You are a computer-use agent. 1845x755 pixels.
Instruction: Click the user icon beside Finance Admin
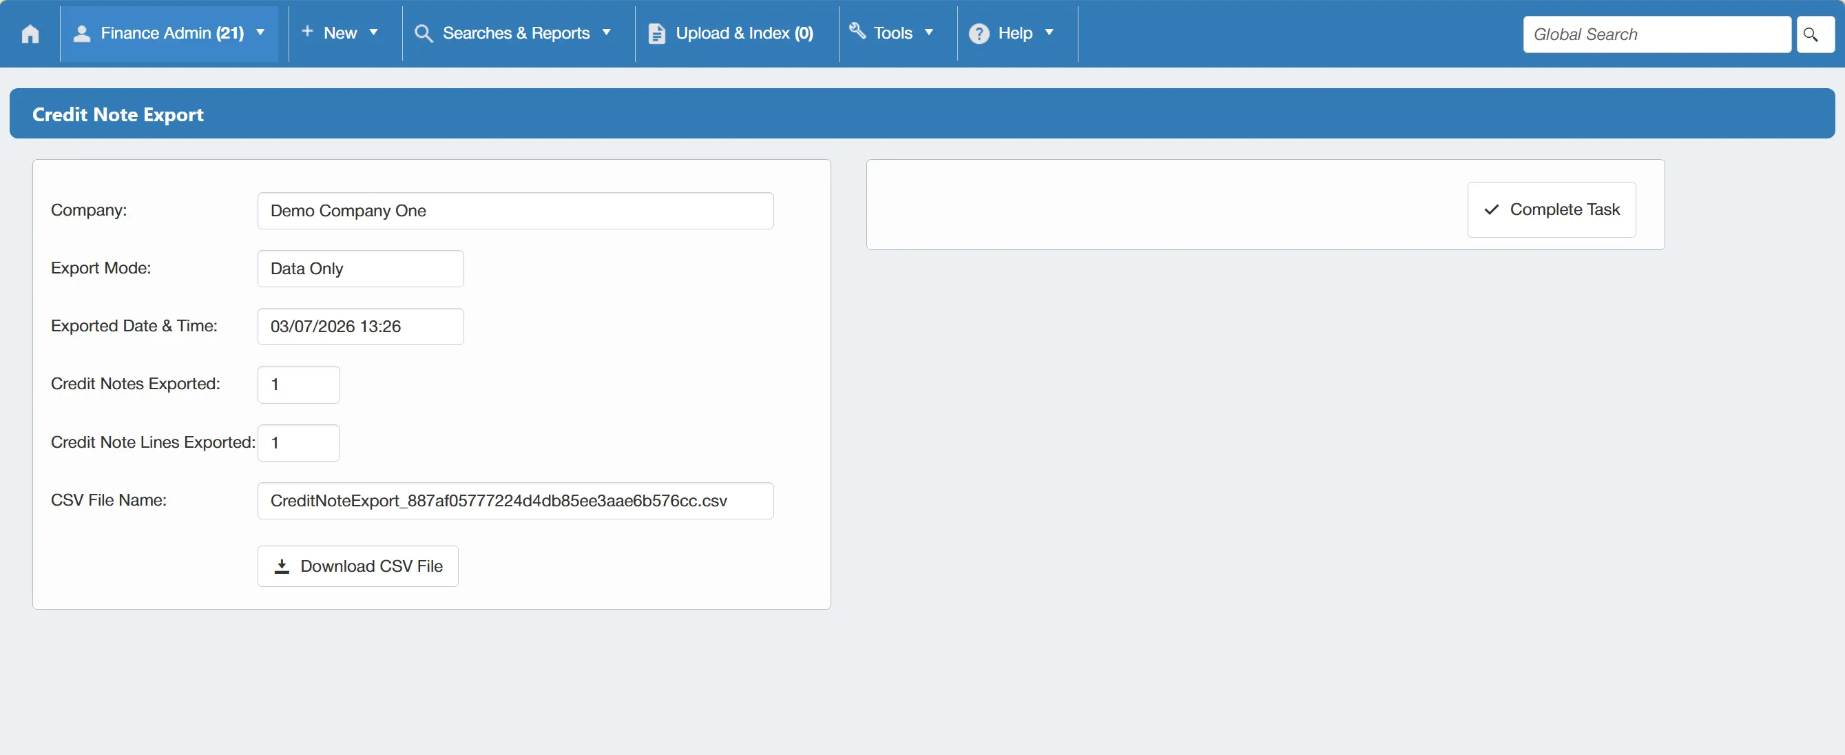pyautogui.click(x=82, y=34)
